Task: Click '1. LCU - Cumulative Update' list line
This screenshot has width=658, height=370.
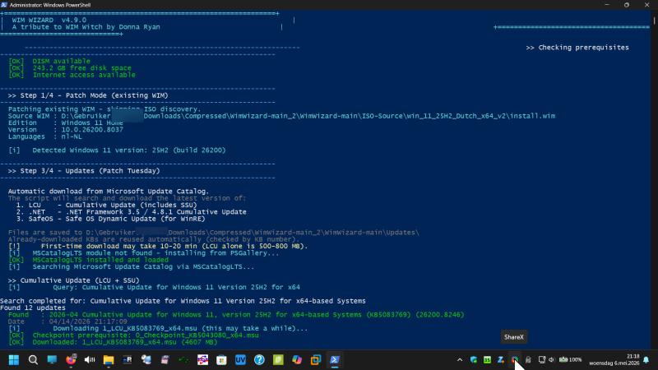Action: [x=107, y=205]
